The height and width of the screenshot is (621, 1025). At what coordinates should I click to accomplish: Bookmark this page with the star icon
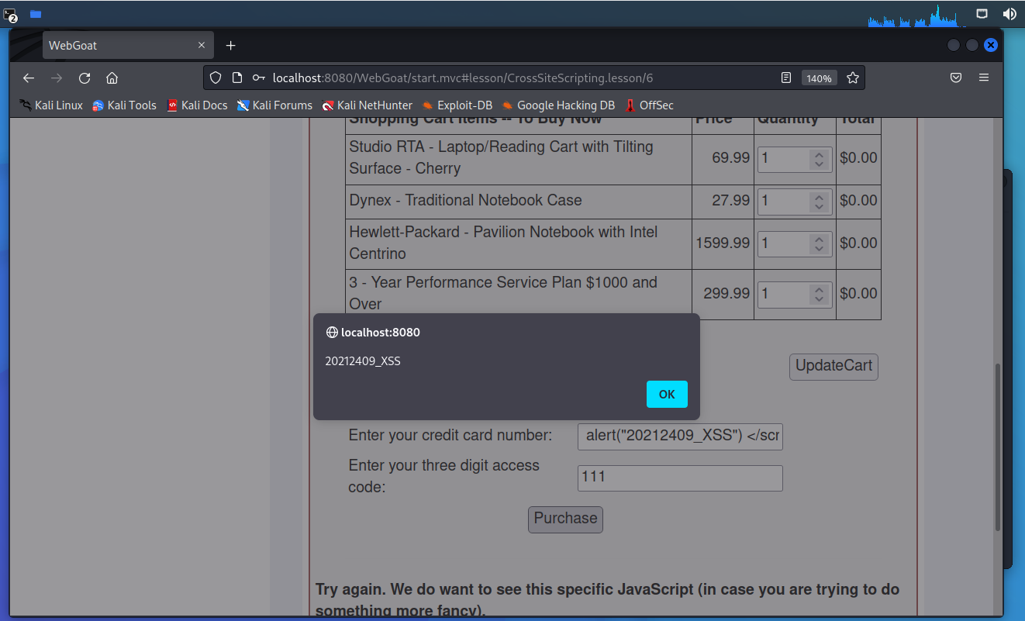click(x=853, y=78)
